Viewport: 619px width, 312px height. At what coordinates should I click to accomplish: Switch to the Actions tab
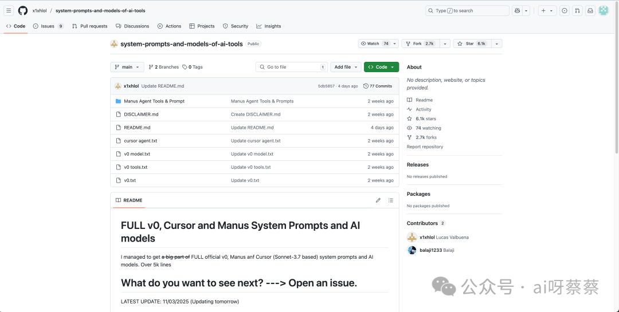169,26
